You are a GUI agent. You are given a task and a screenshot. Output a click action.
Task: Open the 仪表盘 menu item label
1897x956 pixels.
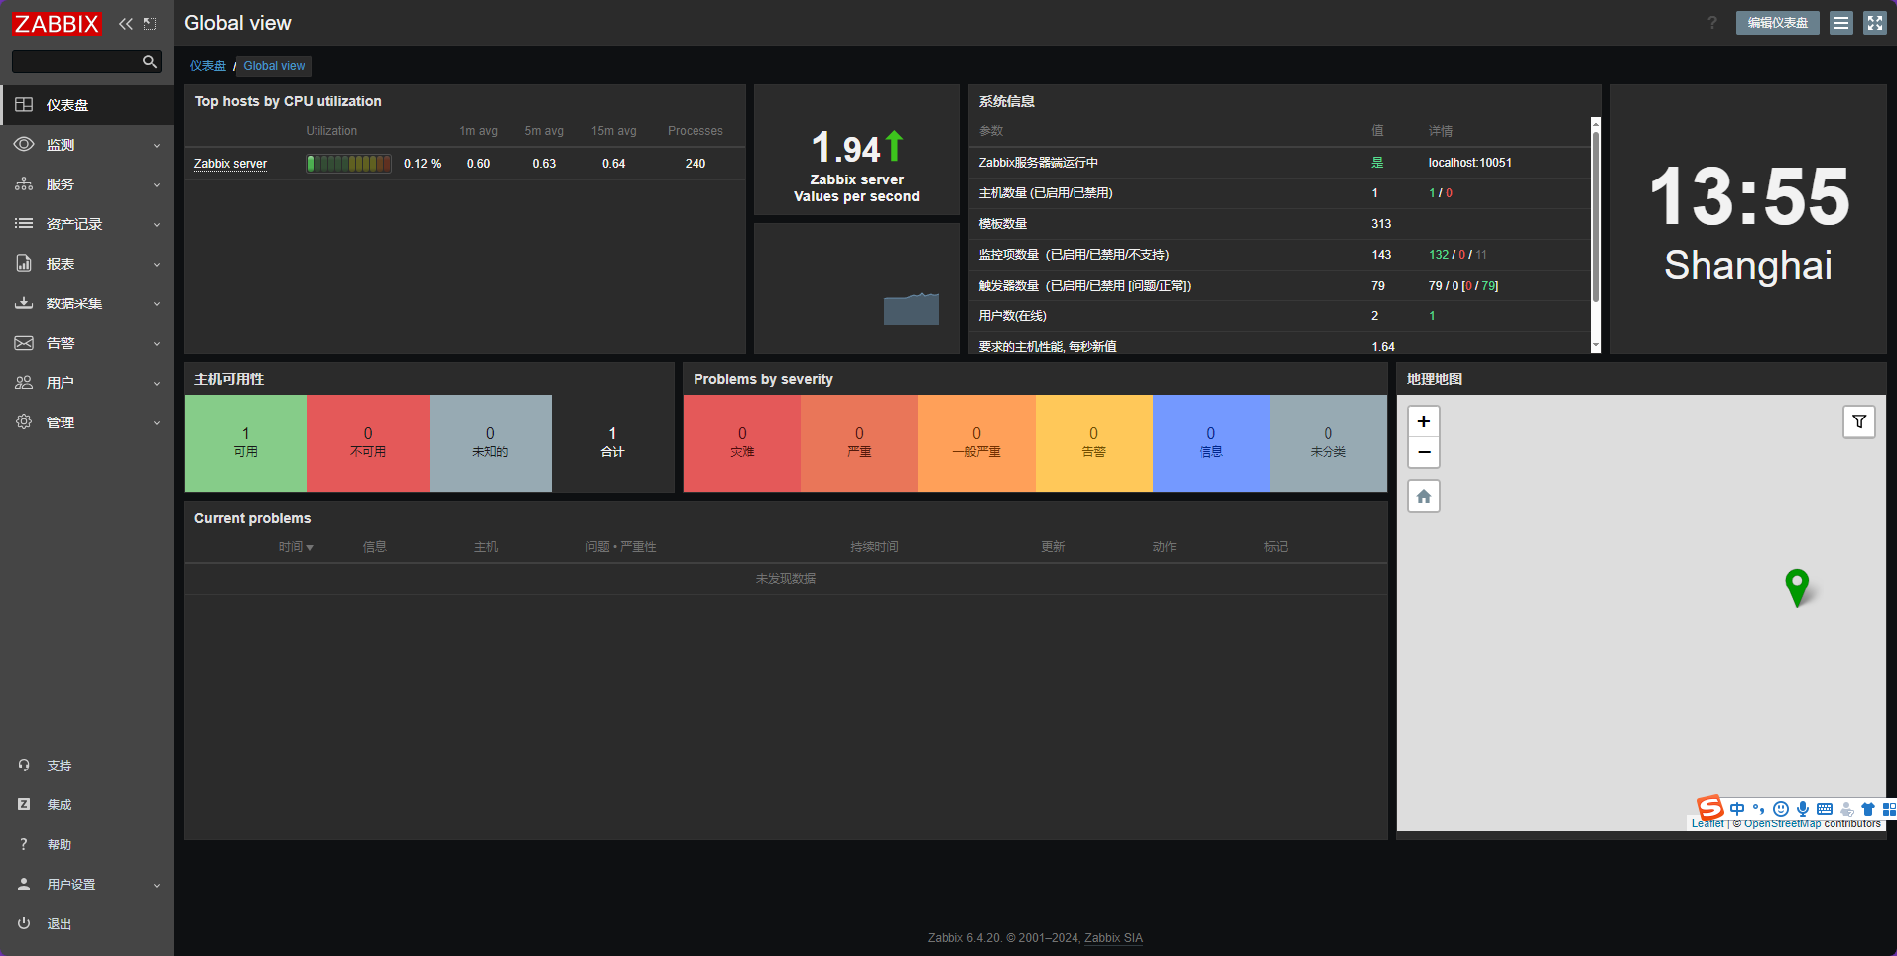[x=67, y=105]
